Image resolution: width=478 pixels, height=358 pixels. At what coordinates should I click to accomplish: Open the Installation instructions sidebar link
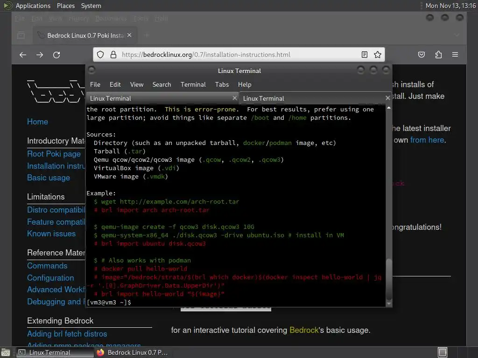pos(56,166)
